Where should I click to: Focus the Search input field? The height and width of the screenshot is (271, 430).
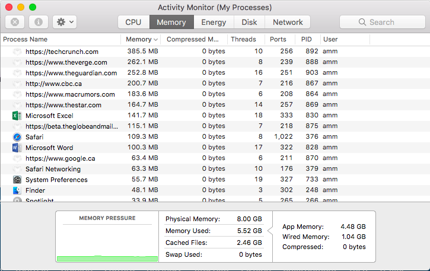point(383,22)
